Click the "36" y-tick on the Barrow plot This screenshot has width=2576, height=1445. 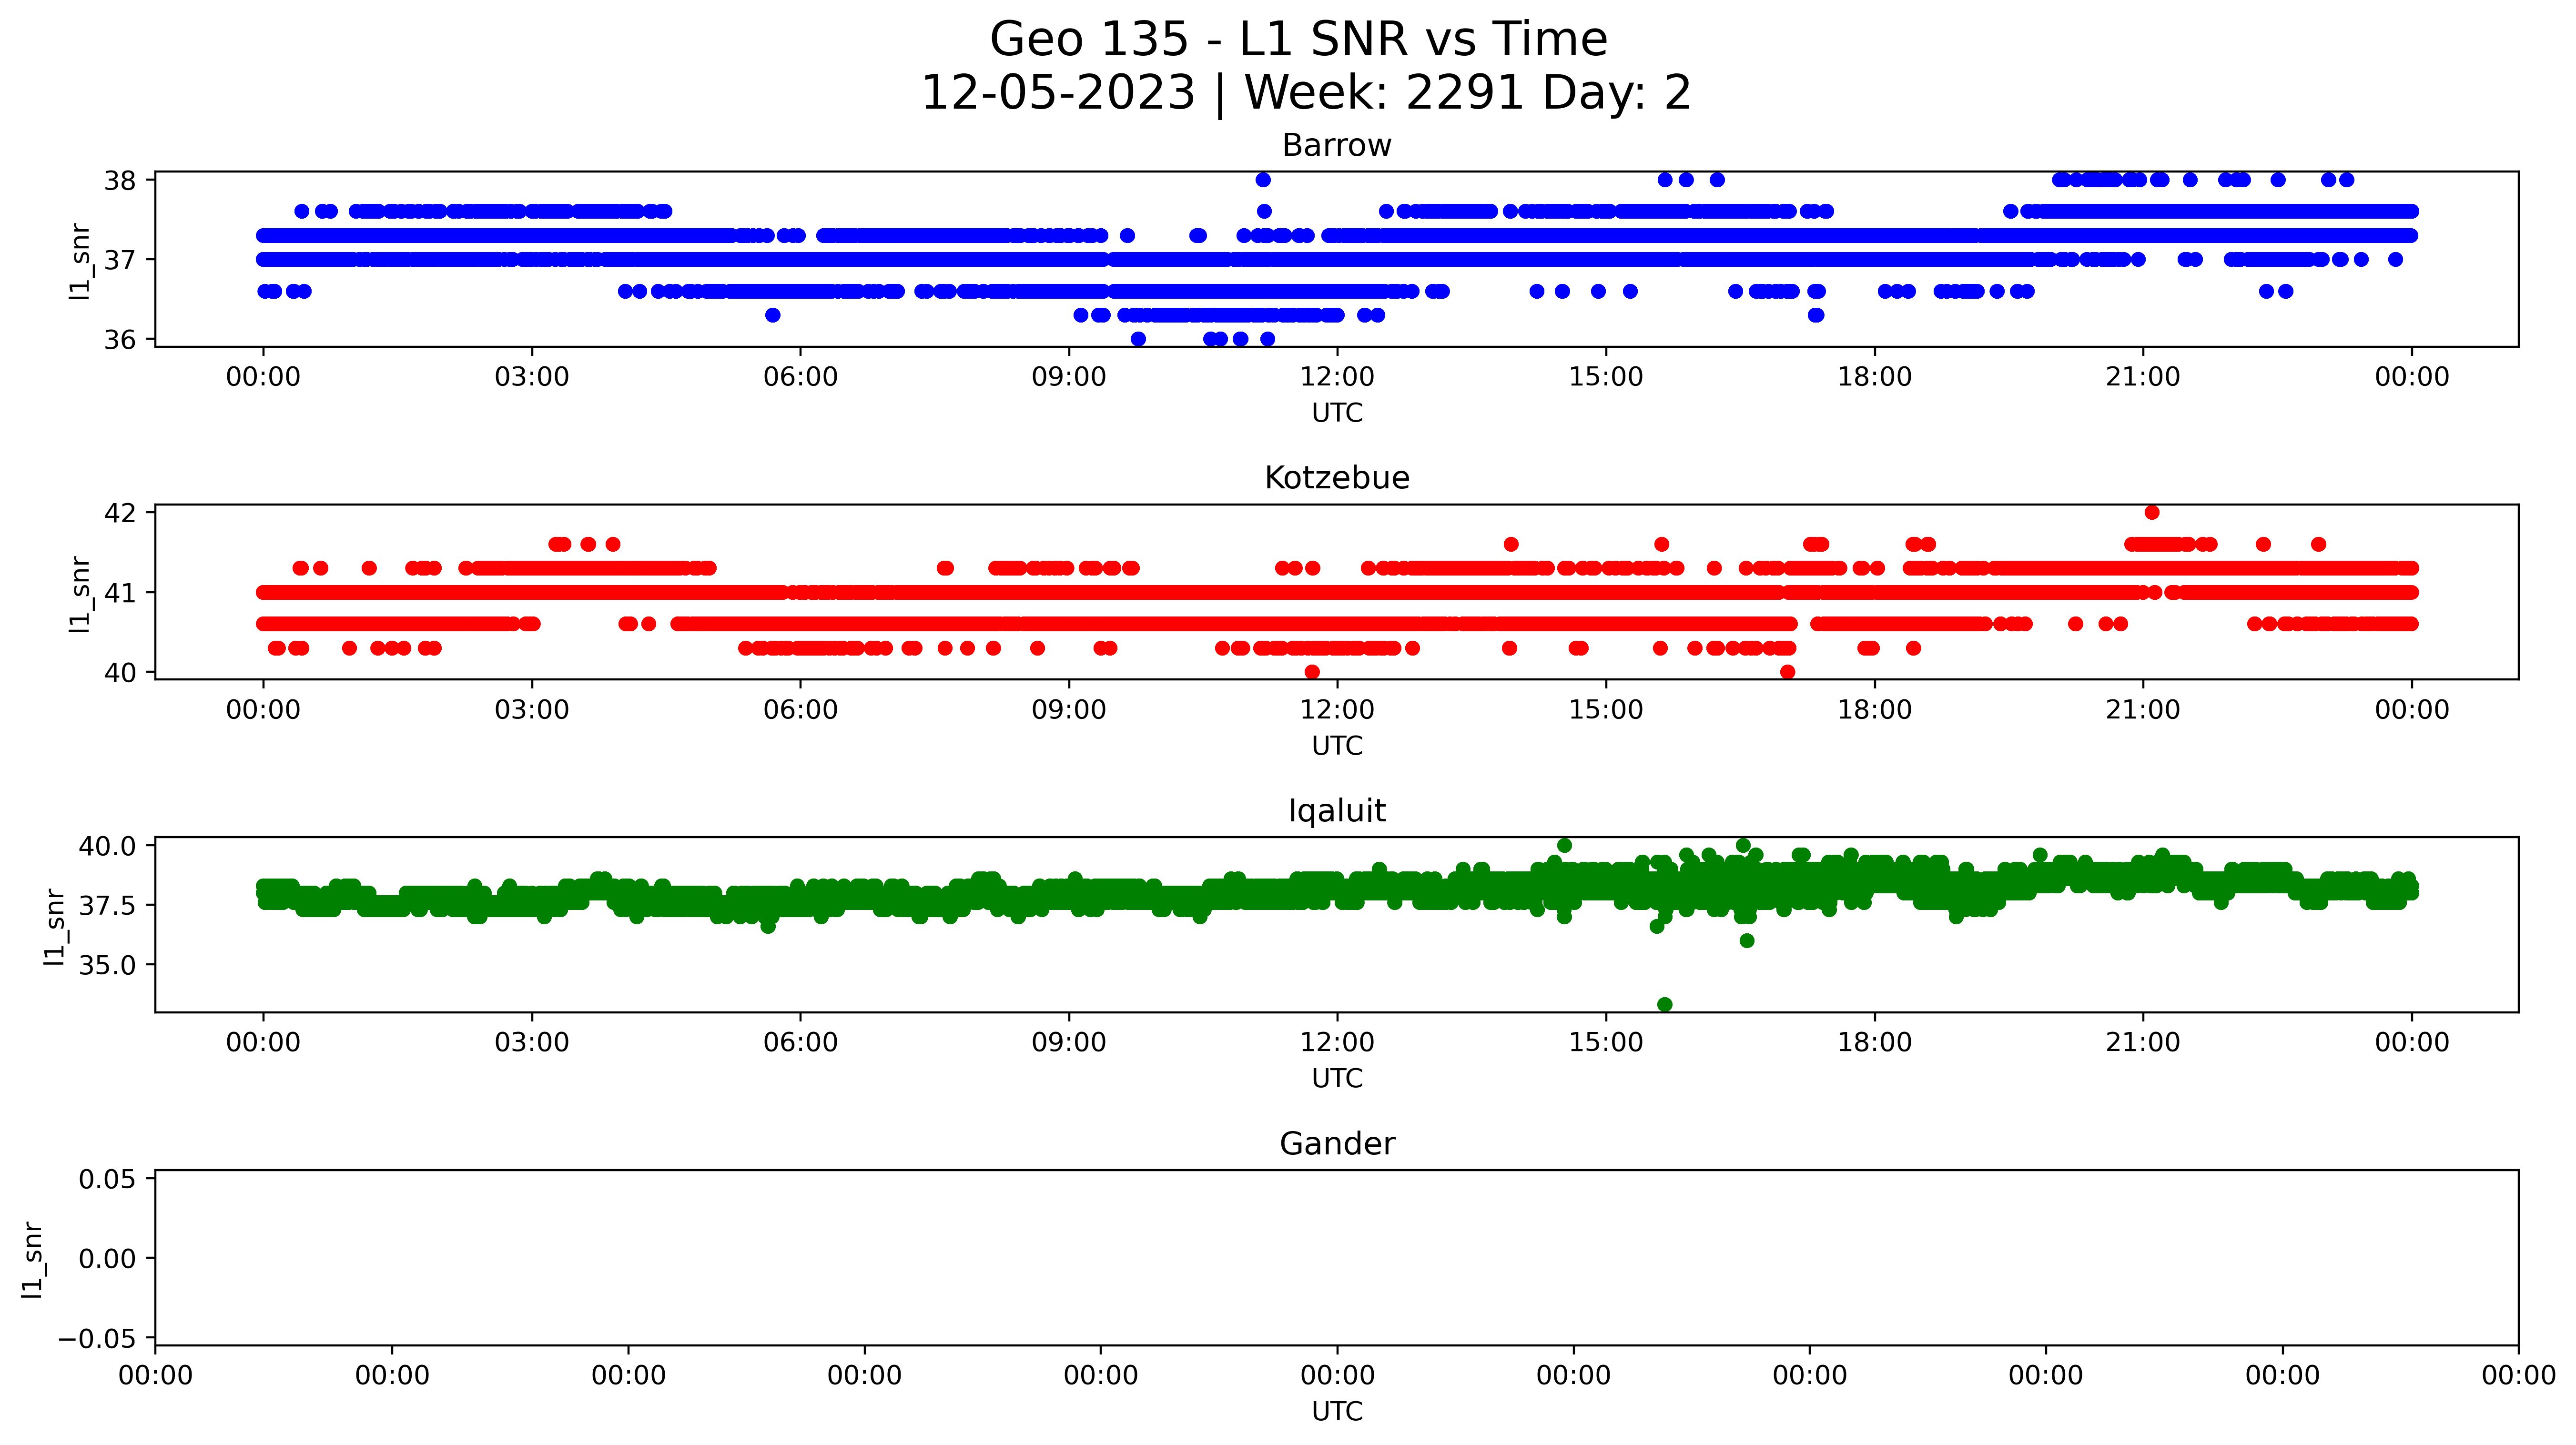120,340
